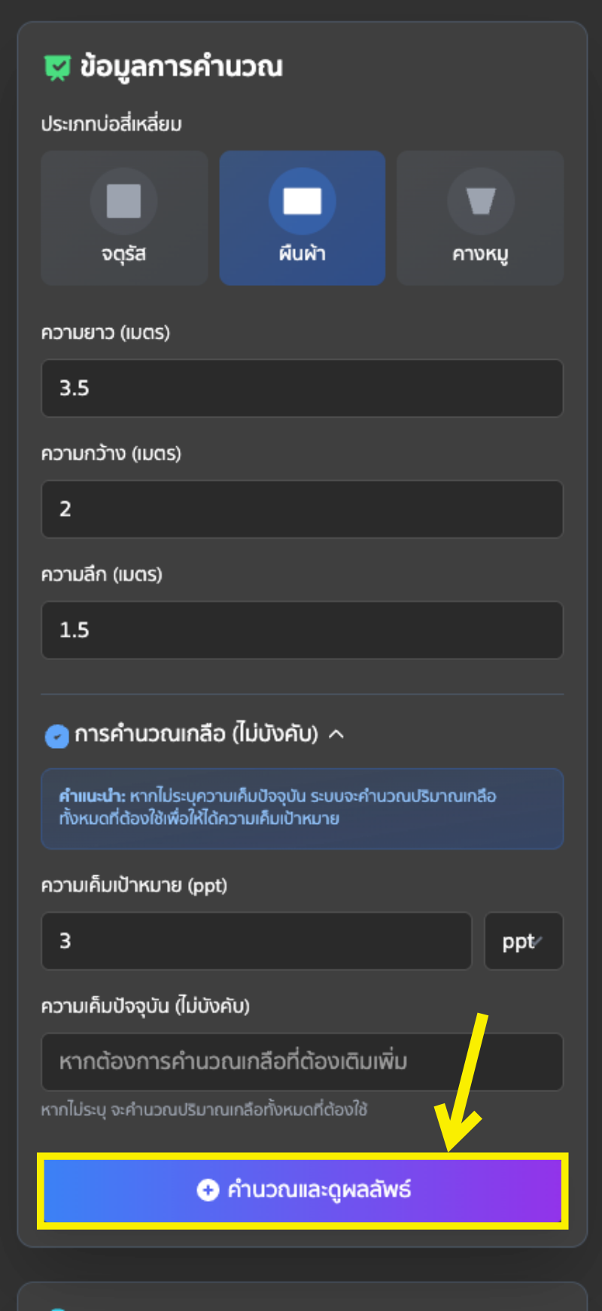Image resolution: width=602 pixels, height=1311 pixels.
Task: Click the ข้อมูลการคำนวณ heading text
Action: click(181, 67)
